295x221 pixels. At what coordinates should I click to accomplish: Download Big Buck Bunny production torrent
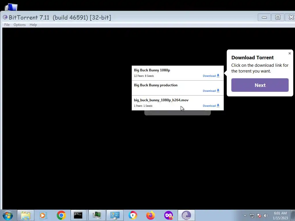coord(211,91)
